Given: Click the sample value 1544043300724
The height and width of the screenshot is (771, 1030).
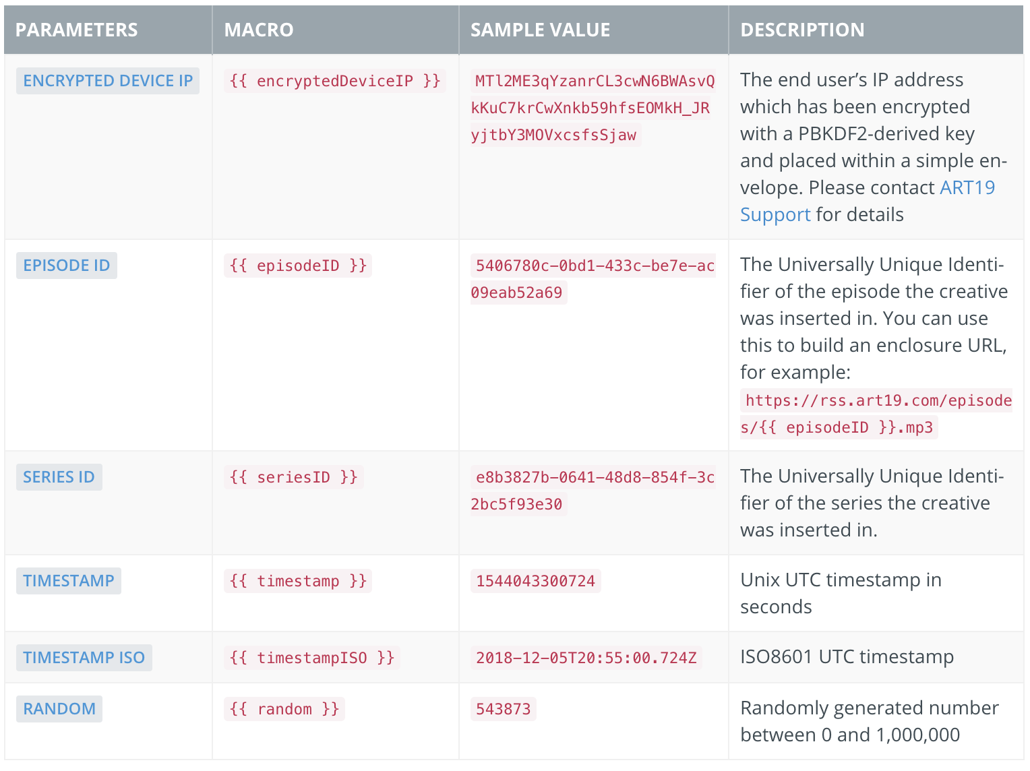Looking at the screenshot, I should click(535, 581).
